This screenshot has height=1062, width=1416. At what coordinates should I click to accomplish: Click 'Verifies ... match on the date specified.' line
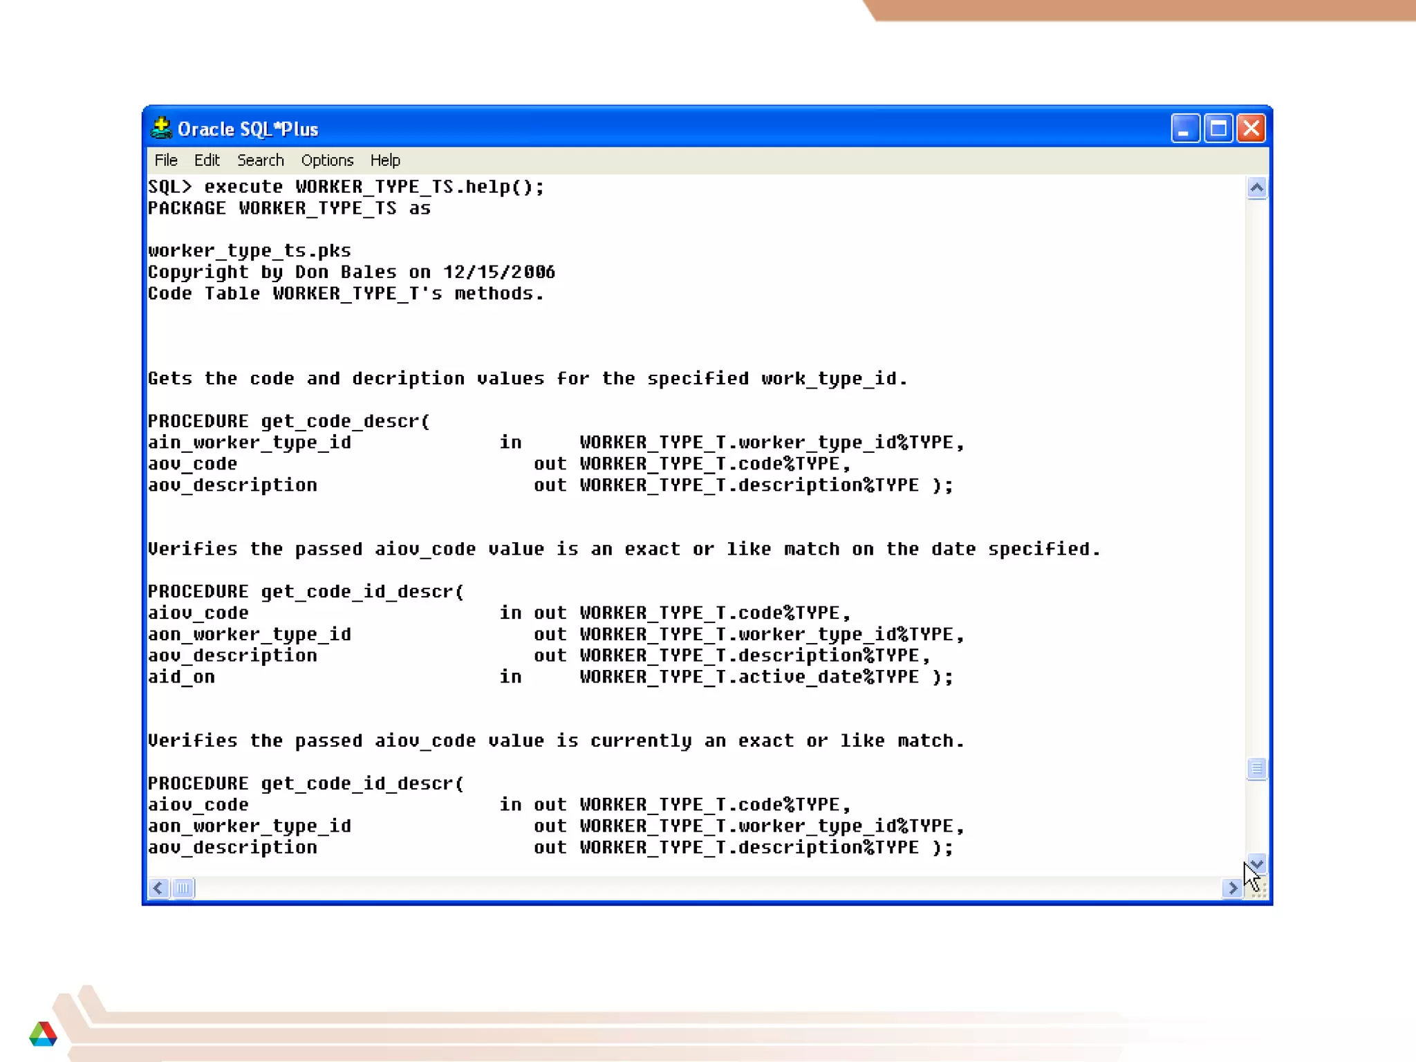[624, 550]
